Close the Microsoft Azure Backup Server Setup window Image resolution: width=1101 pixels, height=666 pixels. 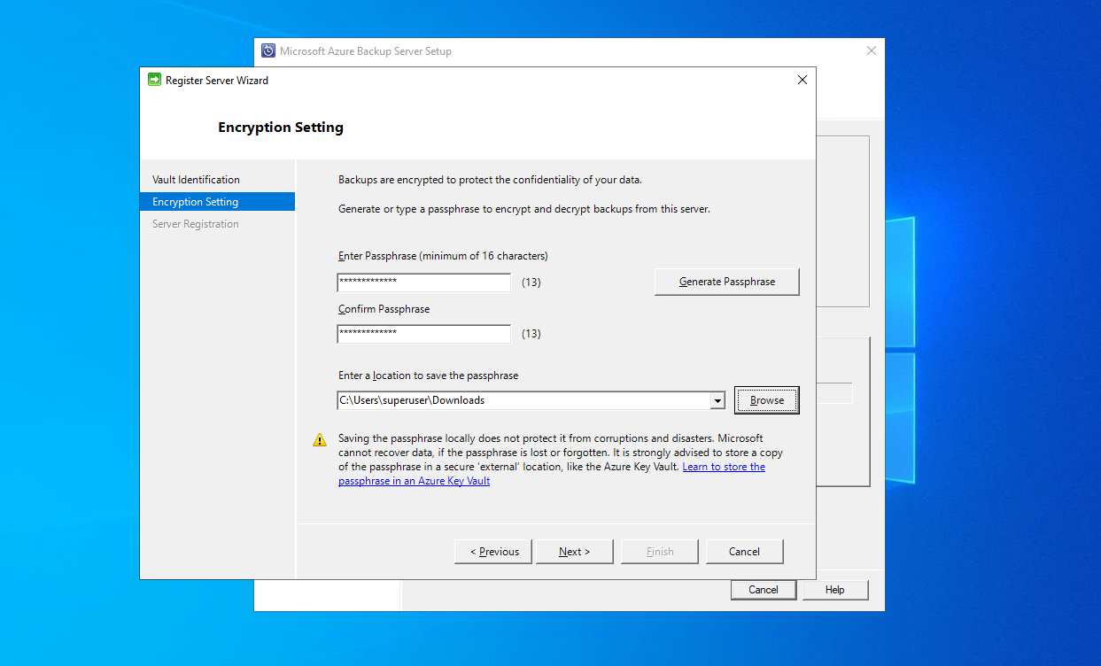872,50
